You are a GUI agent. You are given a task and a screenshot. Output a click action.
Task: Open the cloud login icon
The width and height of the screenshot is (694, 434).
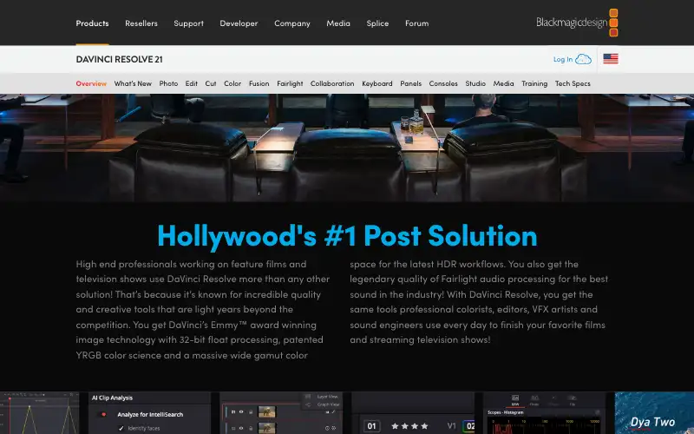[583, 59]
